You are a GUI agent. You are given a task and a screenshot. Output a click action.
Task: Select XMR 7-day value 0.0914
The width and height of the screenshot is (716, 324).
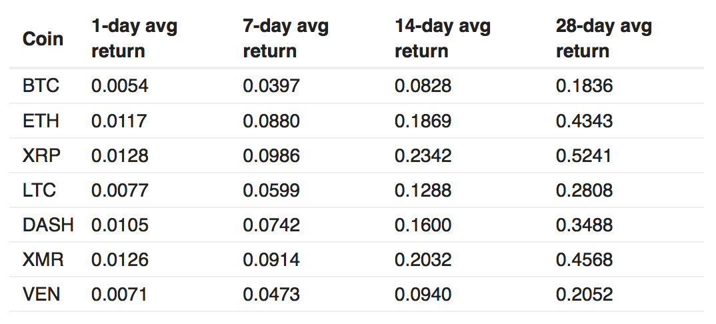[x=271, y=259]
